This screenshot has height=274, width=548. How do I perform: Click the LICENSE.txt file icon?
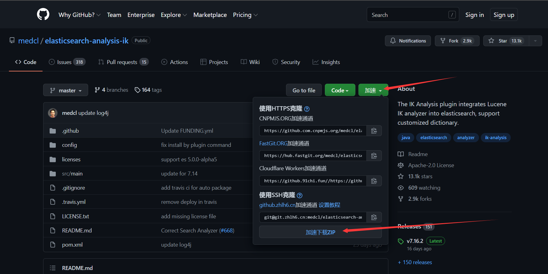tap(53, 216)
